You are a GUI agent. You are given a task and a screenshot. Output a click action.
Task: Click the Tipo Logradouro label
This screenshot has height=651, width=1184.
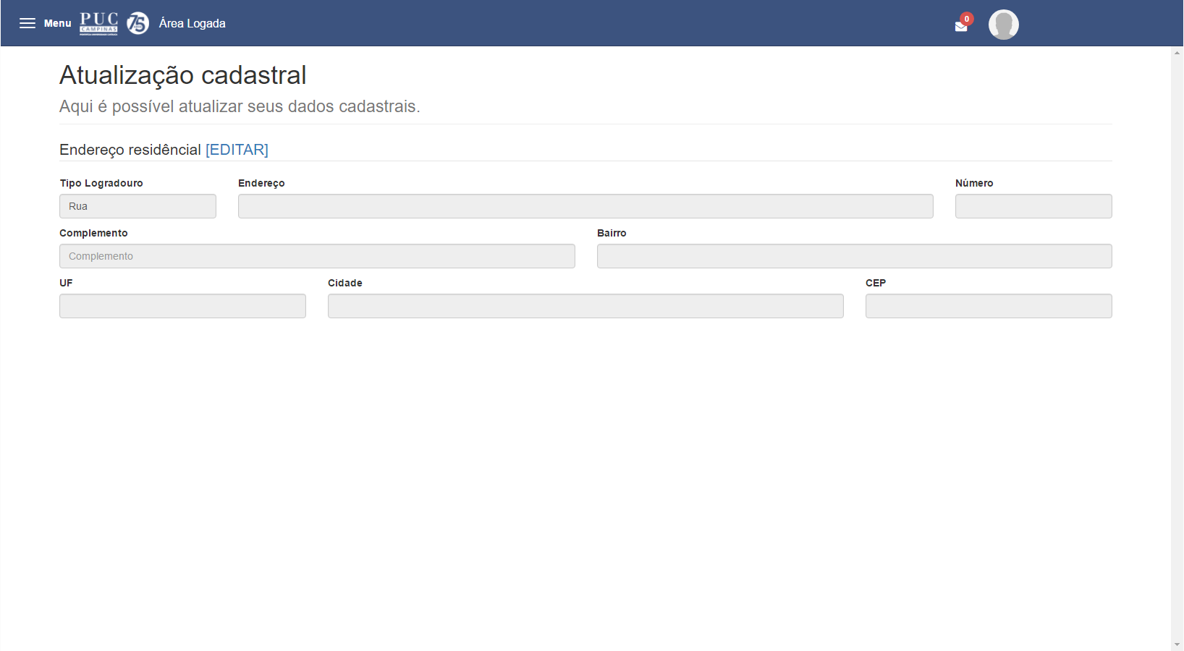(x=101, y=183)
